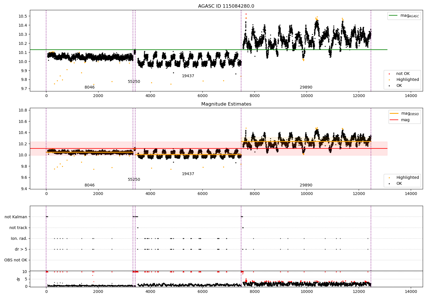
Task: Click 'Highlighted' in the Magnitude Estimates legend
Action: click(408, 178)
